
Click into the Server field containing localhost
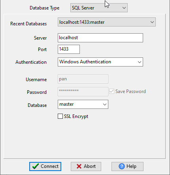pyautogui.click(x=100, y=38)
